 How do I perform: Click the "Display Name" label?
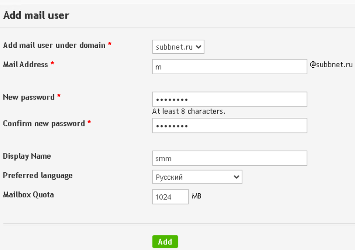(x=27, y=156)
